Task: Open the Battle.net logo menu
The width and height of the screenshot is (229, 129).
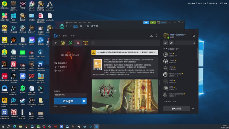Action: pyautogui.click(x=57, y=36)
